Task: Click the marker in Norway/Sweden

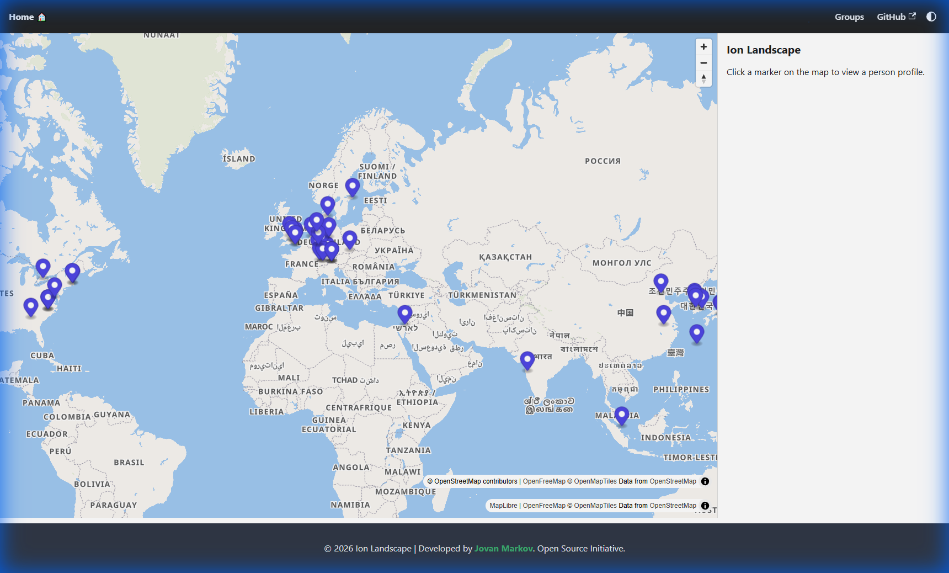Action: 328,205
